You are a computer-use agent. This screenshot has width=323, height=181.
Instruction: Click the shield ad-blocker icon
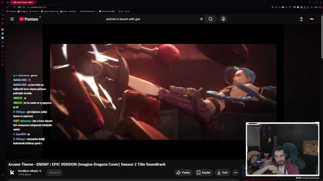[x=283, y=7]
